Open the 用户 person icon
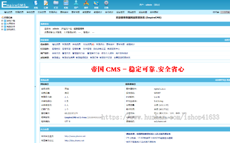Viewport: 230px width, 143px height. tap(76, 3)
